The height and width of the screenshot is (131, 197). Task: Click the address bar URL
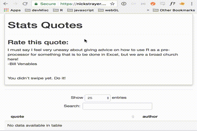tap(82, 4)
